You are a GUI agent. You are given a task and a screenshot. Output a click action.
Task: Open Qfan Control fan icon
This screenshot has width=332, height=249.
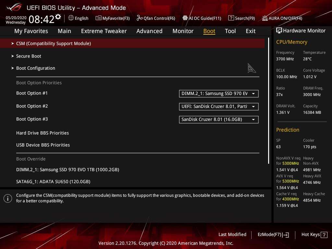point(139,18)
